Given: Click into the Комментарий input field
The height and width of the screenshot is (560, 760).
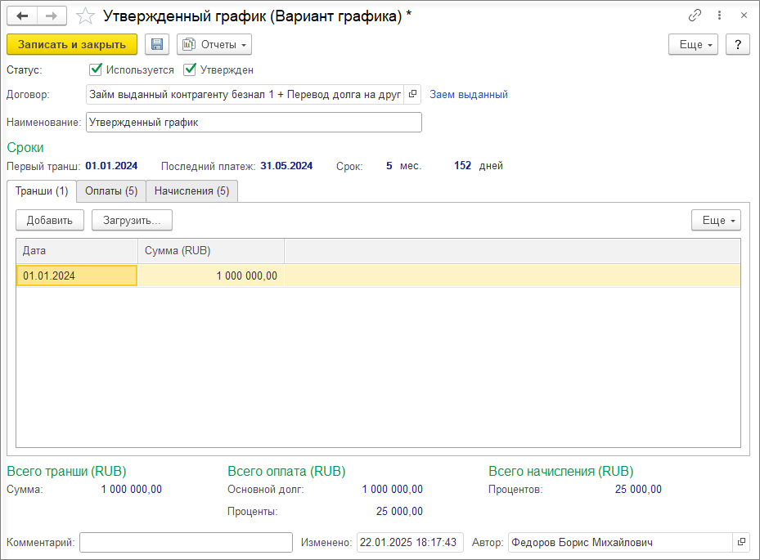Looking at the screenshot, I should click(187, 542).
